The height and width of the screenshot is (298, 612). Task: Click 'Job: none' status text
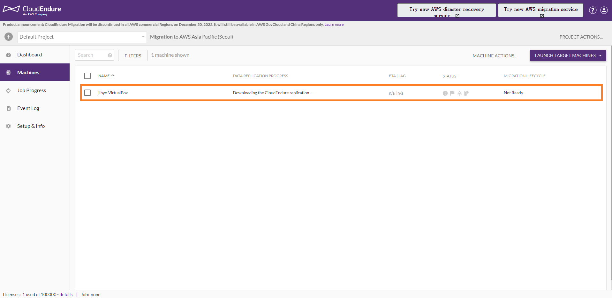point(91,294)
